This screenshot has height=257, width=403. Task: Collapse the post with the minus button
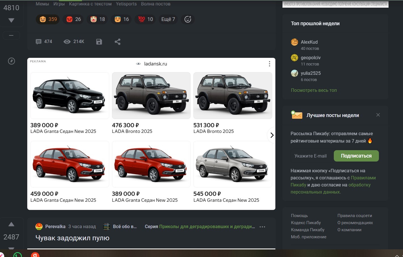click(x=11, y=35)
